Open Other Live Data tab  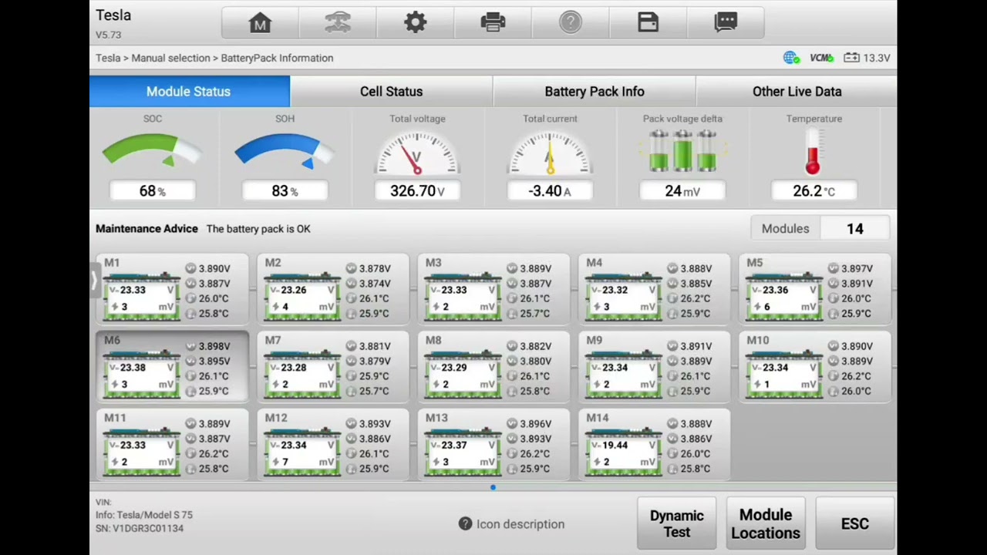pos(797,91)
